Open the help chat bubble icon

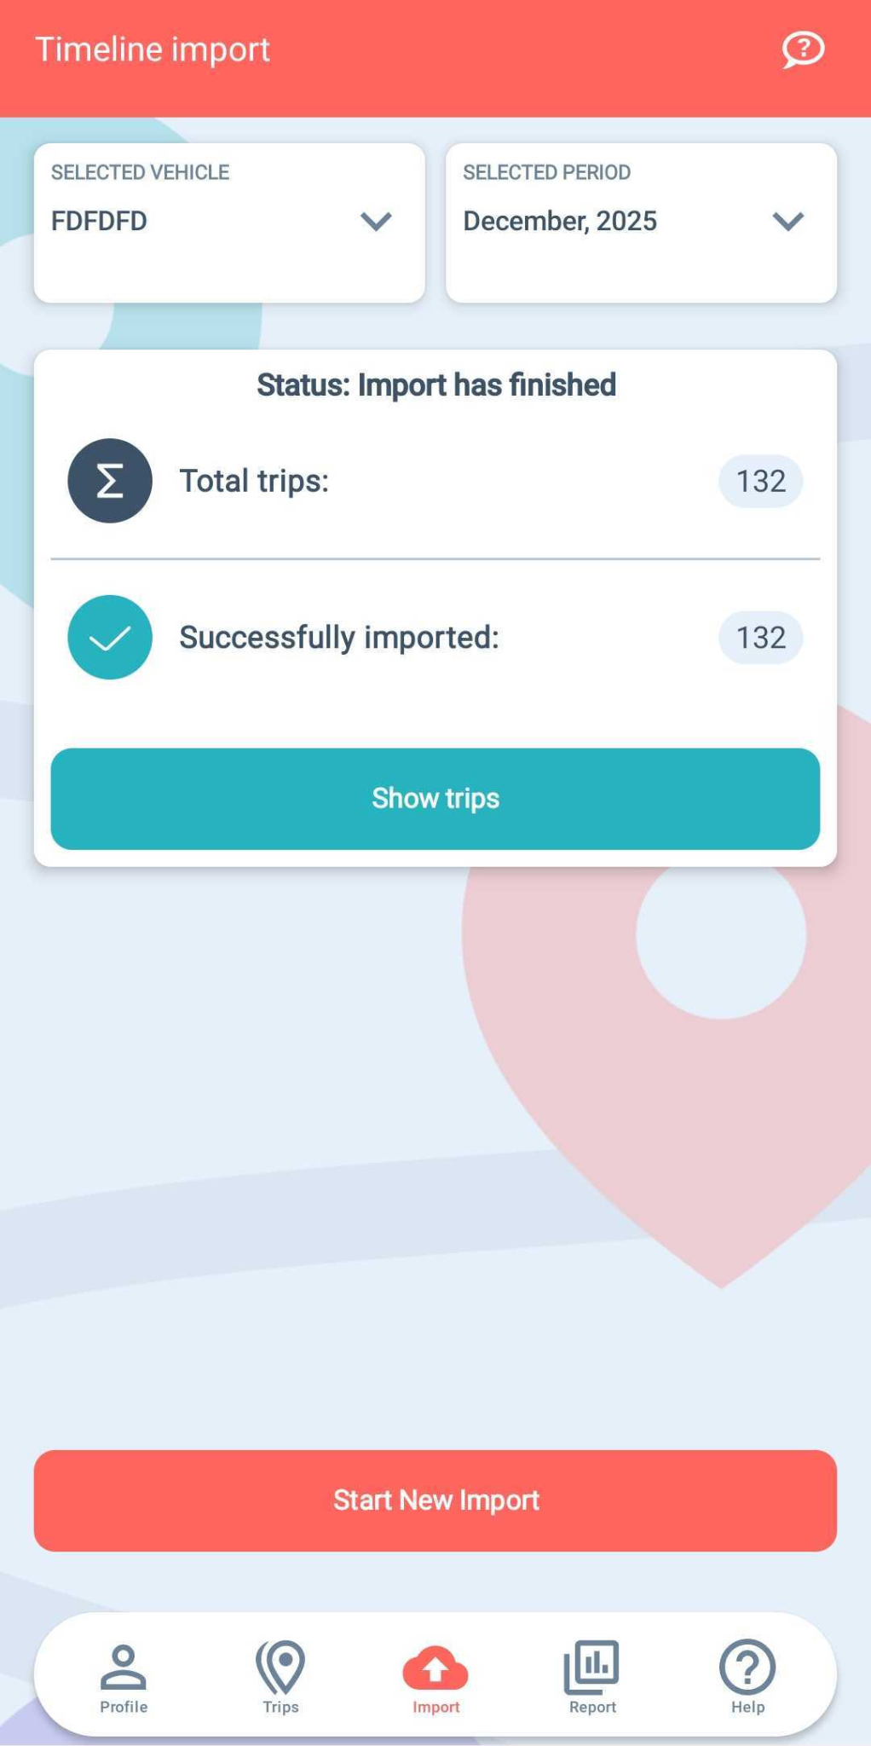pos(803,49)
